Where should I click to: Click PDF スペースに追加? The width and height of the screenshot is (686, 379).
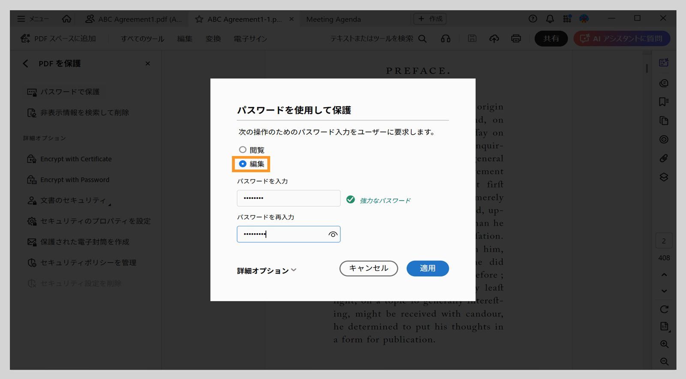(58, 39)
